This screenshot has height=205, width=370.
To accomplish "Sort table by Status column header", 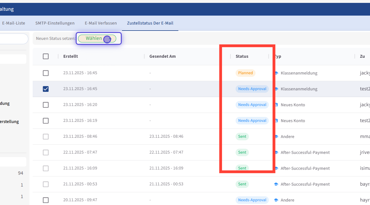I will pos(242,56).
